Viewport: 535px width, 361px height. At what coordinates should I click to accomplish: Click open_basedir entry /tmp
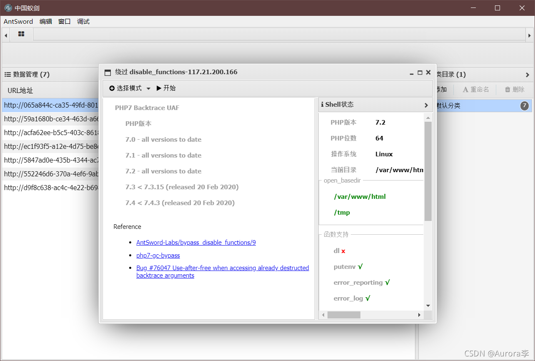tap(342, 212)
